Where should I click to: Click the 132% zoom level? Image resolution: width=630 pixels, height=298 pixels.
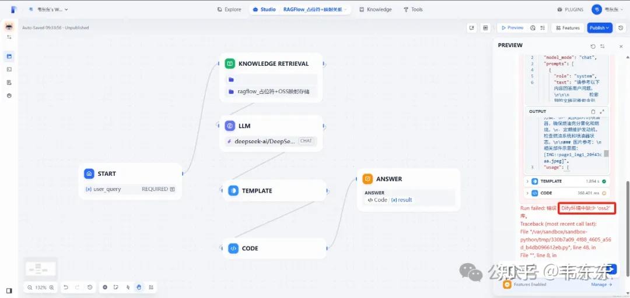pos(41,287)
